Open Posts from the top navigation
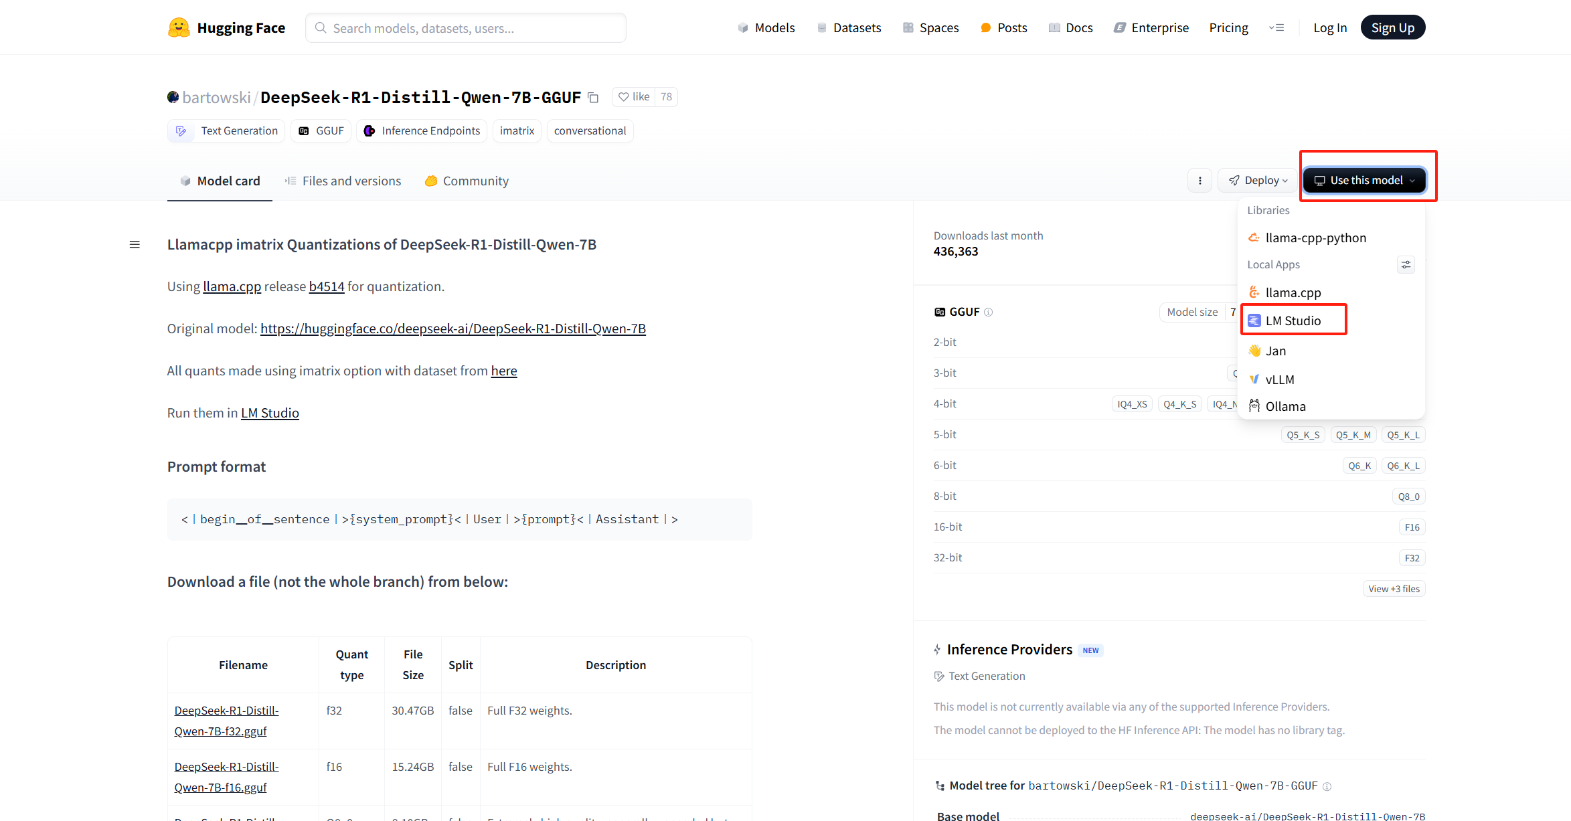The width and height of the screenshot is (1571, 821). (x=1003, y=27)
